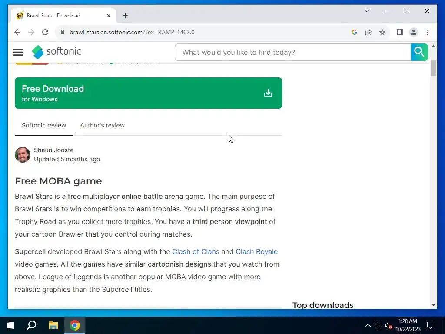Reload the page
The image size is (445, 334).
45,32
